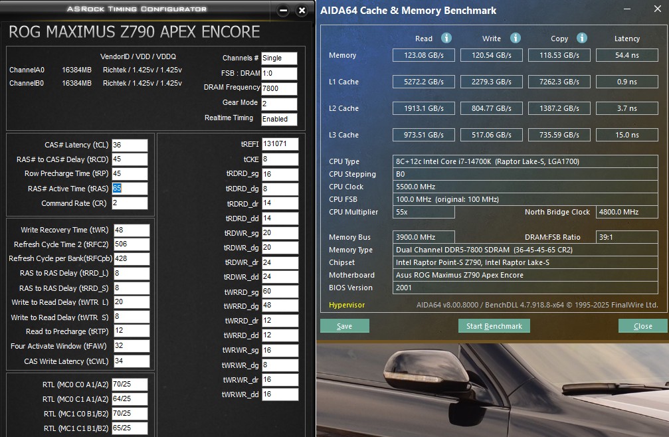Close the AIDA64 window with the X icon
The image size is (669, 437).
coord(658,9)
